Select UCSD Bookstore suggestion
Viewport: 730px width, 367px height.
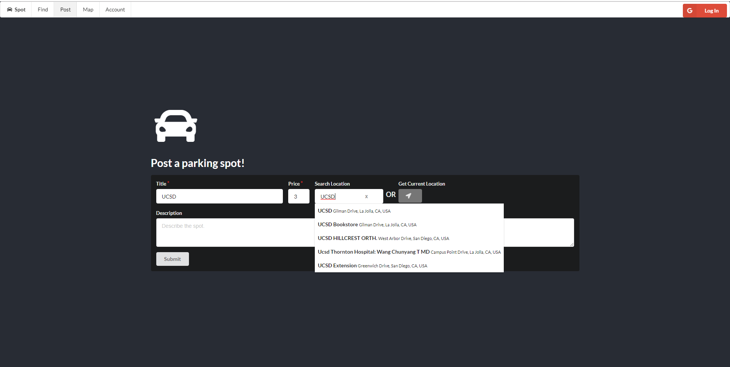pos(409,224)
